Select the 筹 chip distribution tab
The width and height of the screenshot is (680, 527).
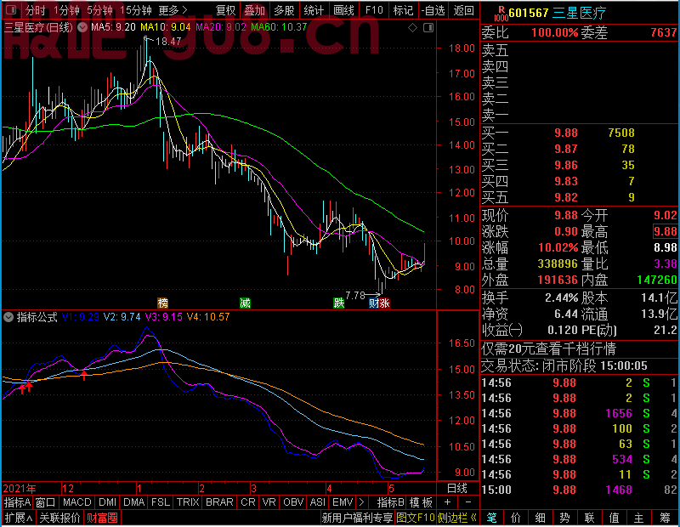point(665,518)
